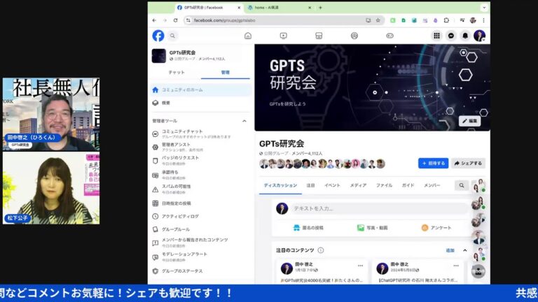
Task: Click the blue 招待する invite button
Action: click(433, 164)
